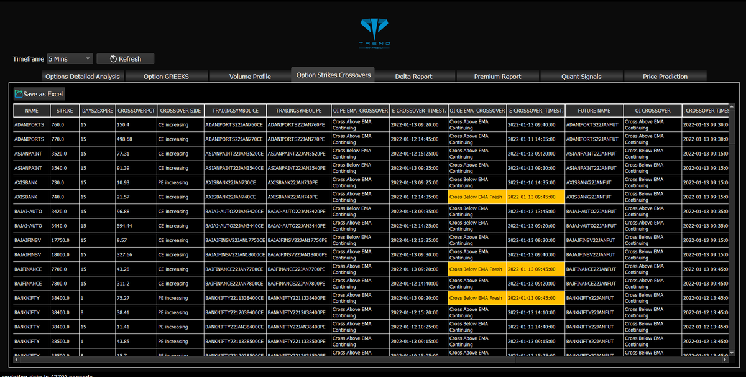Click highlighted Cross Below EMA Fresh in AXISBANK row
The width and height of the screenshot is (746, 377).
pyautogui.click(x=477, y=197)
